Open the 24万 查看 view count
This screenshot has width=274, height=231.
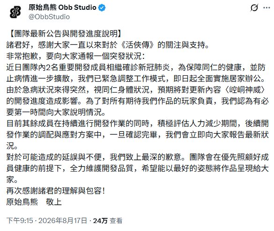click(x=108, y=221)
